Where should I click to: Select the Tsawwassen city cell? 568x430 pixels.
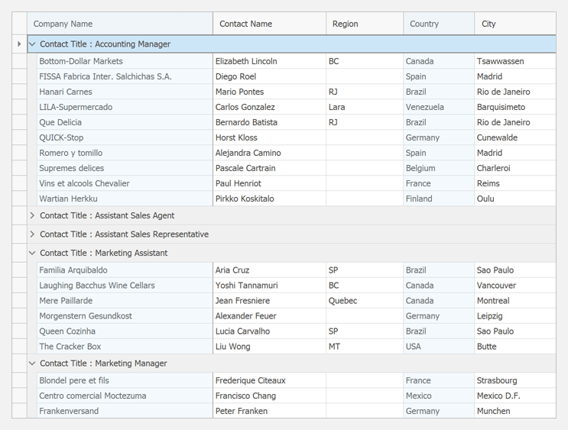500,61
